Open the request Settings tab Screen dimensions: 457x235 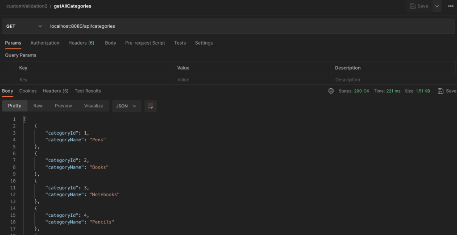[x=204, y=43]
